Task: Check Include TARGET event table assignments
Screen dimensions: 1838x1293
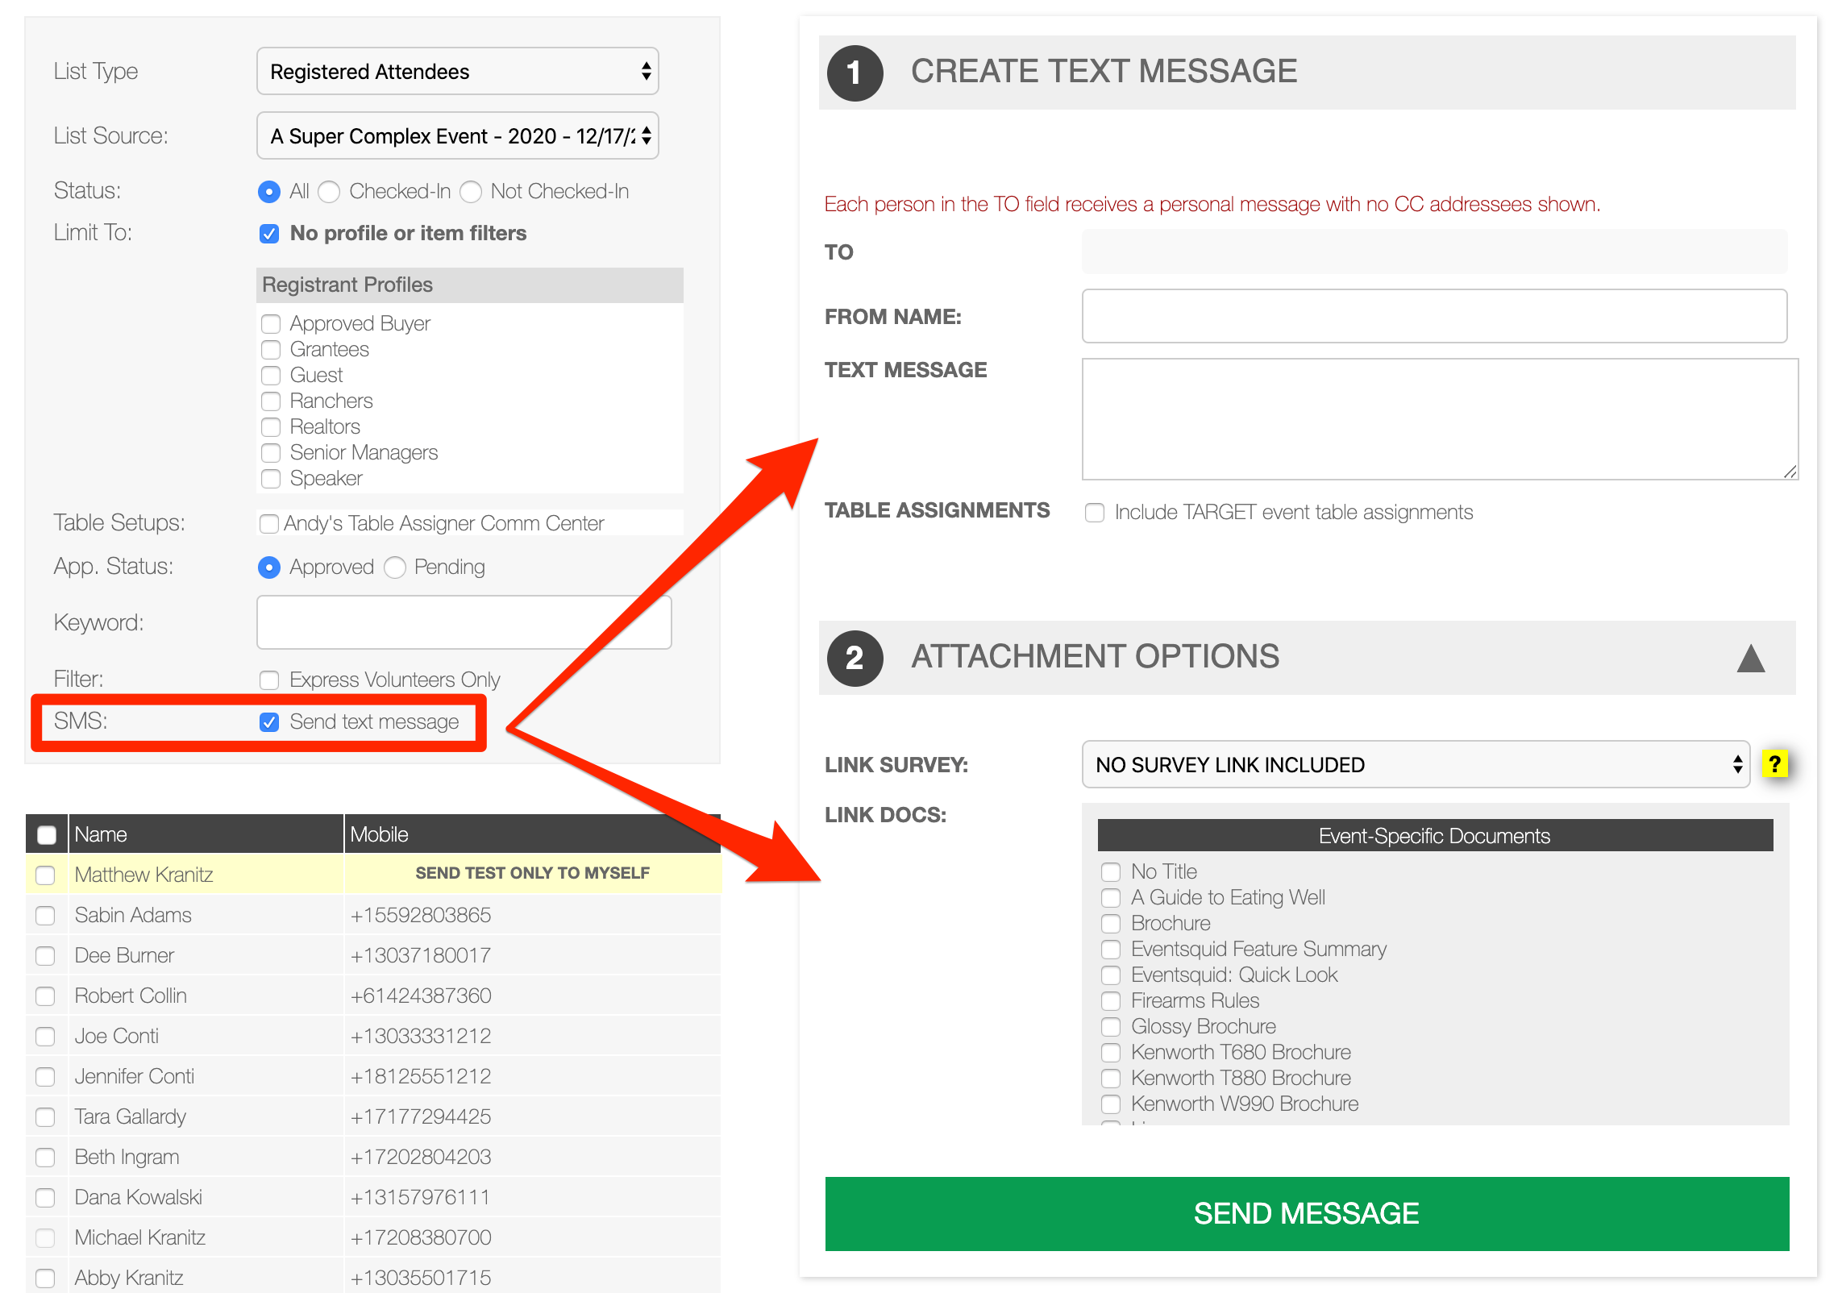Action: click(1095, 513)
